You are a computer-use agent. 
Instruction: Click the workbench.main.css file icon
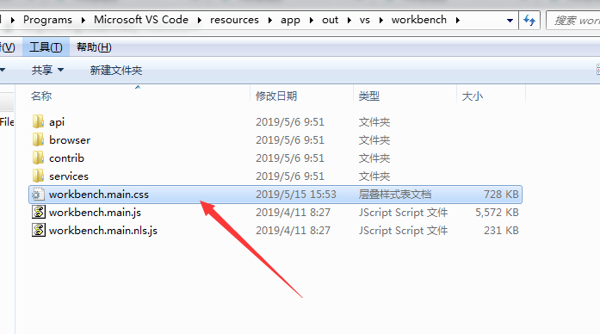click(38, 195)
